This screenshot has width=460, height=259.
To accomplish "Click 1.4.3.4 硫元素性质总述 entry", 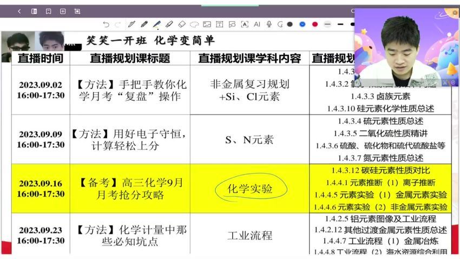I will pos(380,121).
